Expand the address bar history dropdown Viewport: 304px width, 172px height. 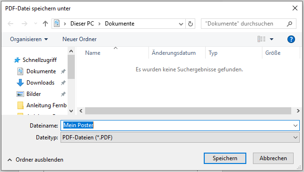[x=181, y=24]
